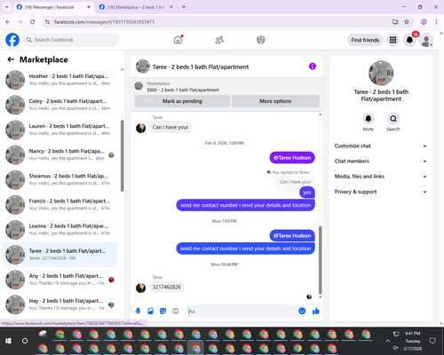The height and width of the screenshot is (355, 444).
Task: Open Chrome's three-dot menu
Action: [436, 22]
